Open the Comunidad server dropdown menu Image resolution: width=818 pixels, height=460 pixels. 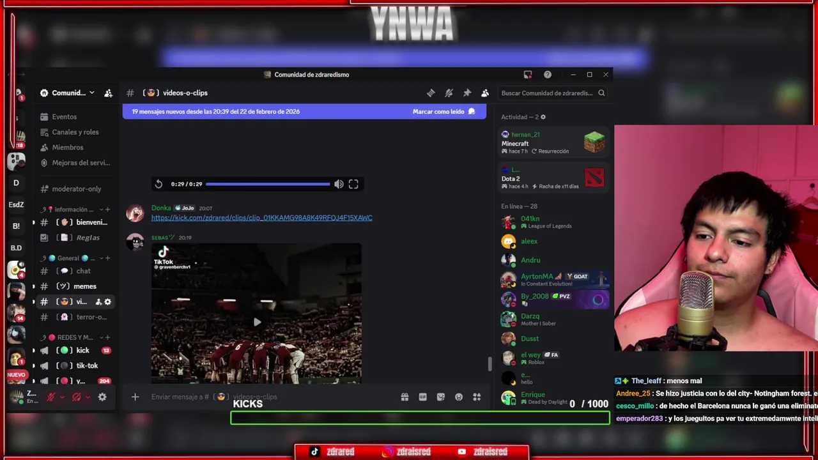click(x=67, y=93)
